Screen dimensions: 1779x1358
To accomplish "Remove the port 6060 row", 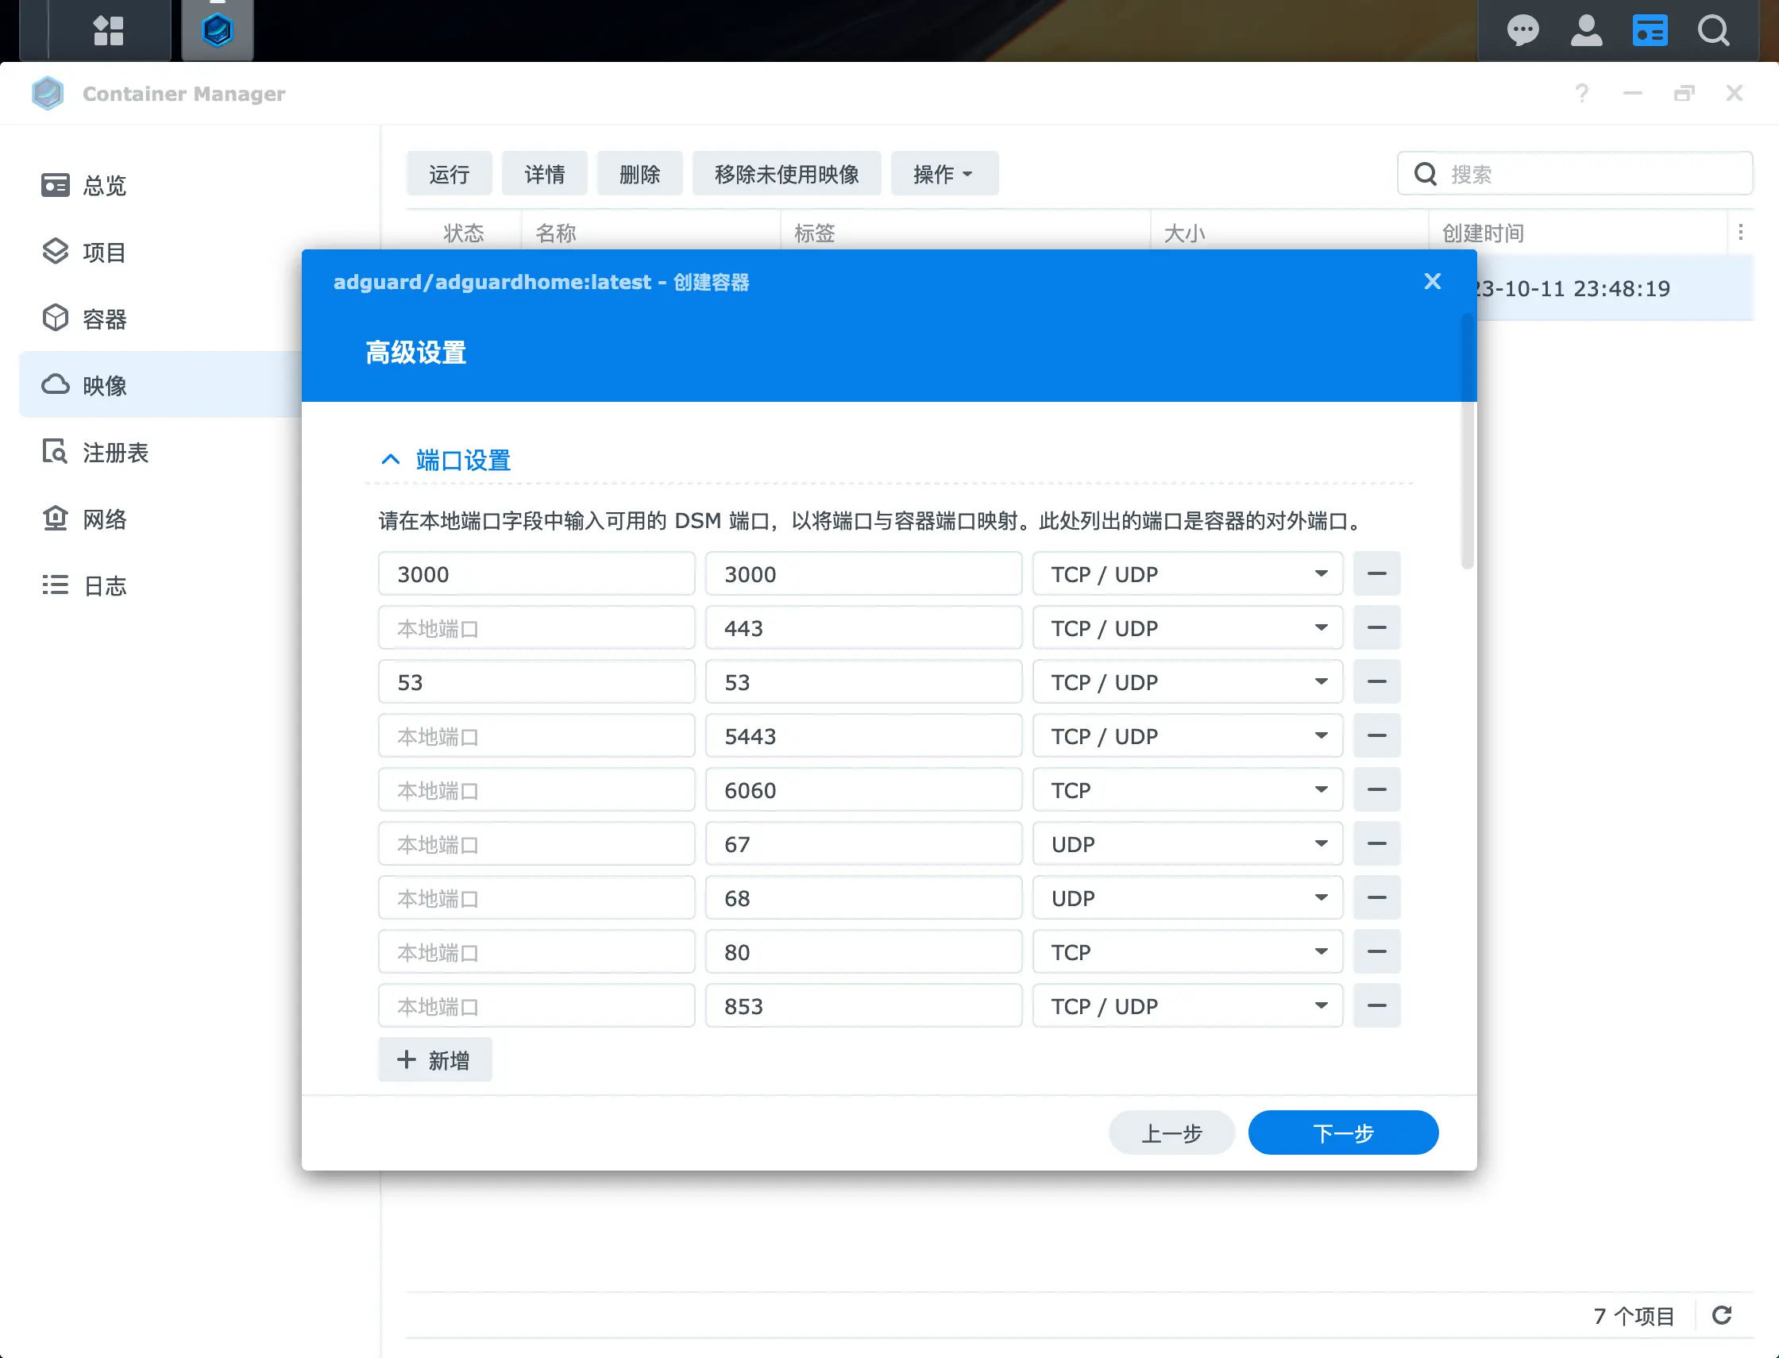I will coord(1376,789).
